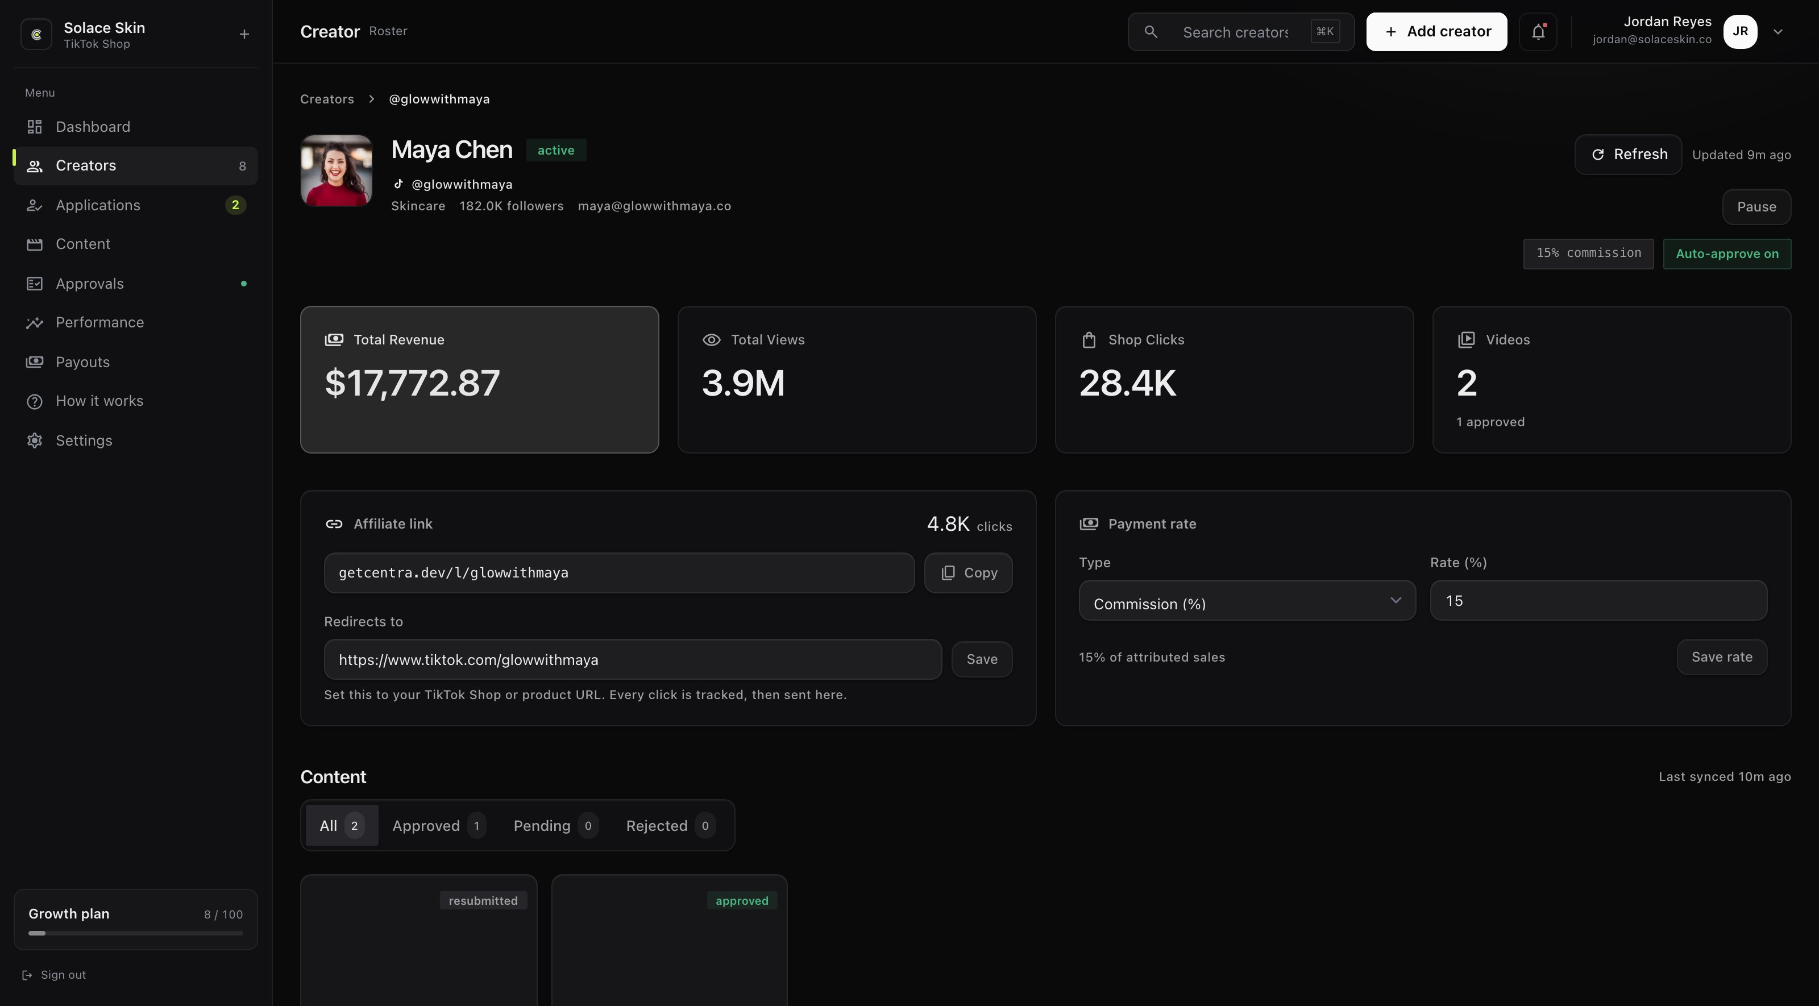Viewport: 1819px width, 1006px height.
Task: Click the Settings gear icon
Action: 35,440
